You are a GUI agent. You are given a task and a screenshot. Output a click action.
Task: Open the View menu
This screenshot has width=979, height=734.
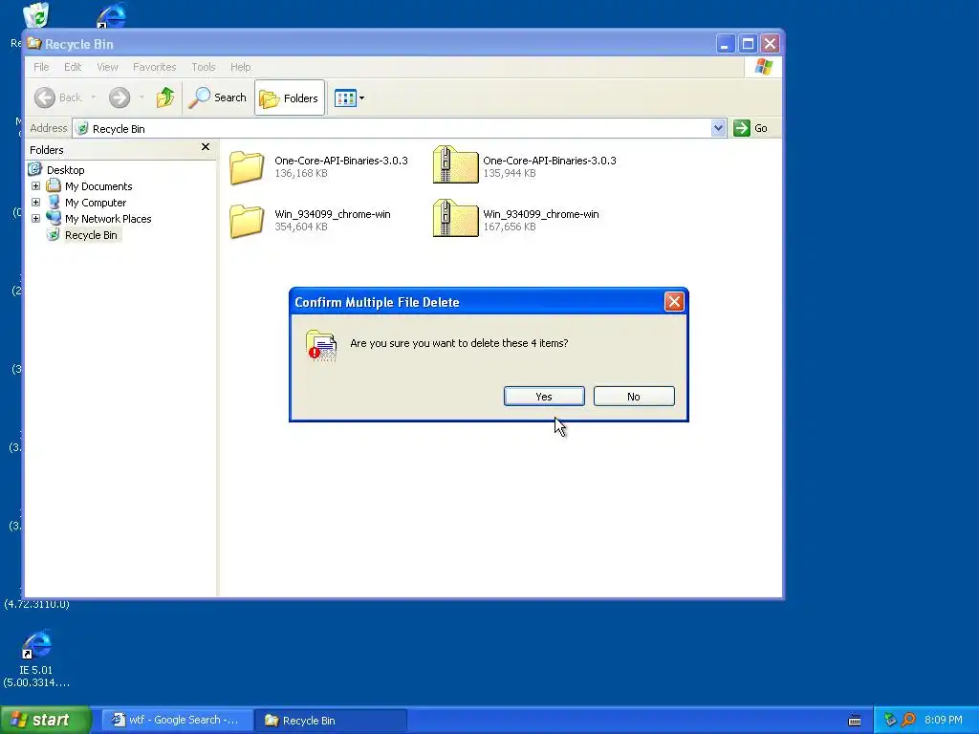(107, 67)
